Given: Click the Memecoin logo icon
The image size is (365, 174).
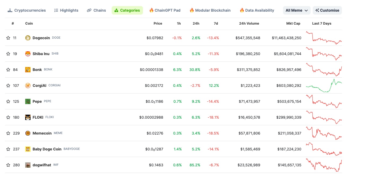Looking at the screenshot, I should [28, 133].
